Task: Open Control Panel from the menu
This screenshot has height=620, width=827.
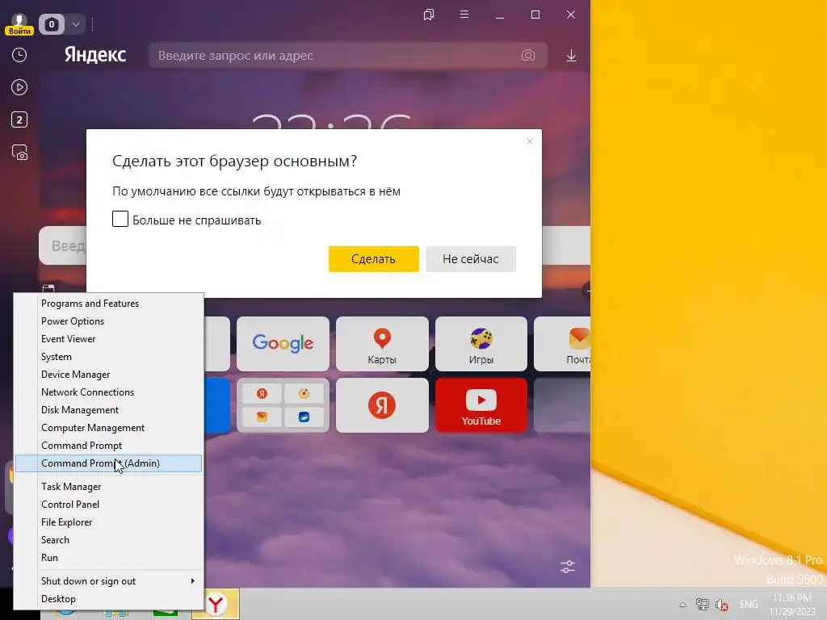Action: [x=109, y=505]
